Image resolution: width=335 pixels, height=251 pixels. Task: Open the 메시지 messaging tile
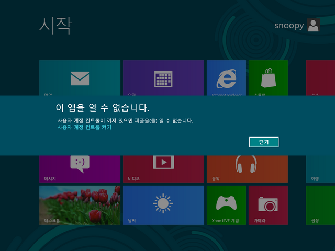point(80,169)
